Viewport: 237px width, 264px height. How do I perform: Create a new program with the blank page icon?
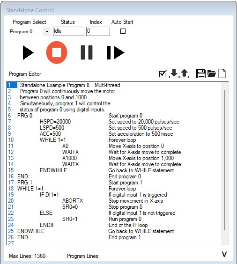pos(222,73)
